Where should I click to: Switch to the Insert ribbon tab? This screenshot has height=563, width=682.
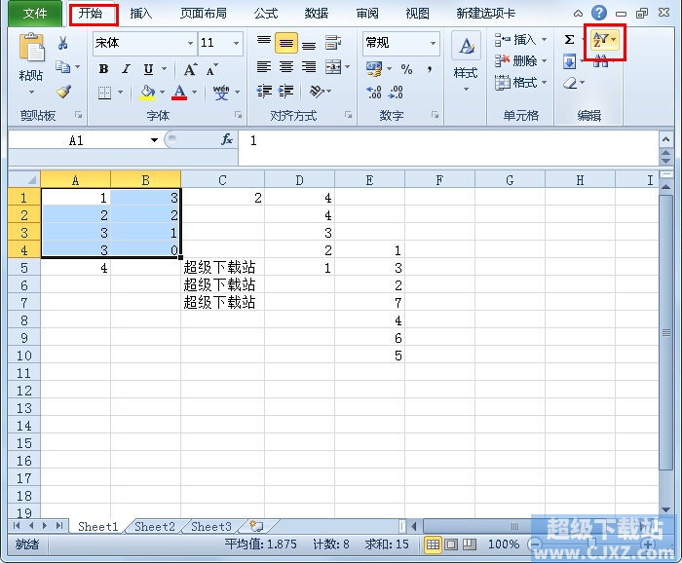141,14
